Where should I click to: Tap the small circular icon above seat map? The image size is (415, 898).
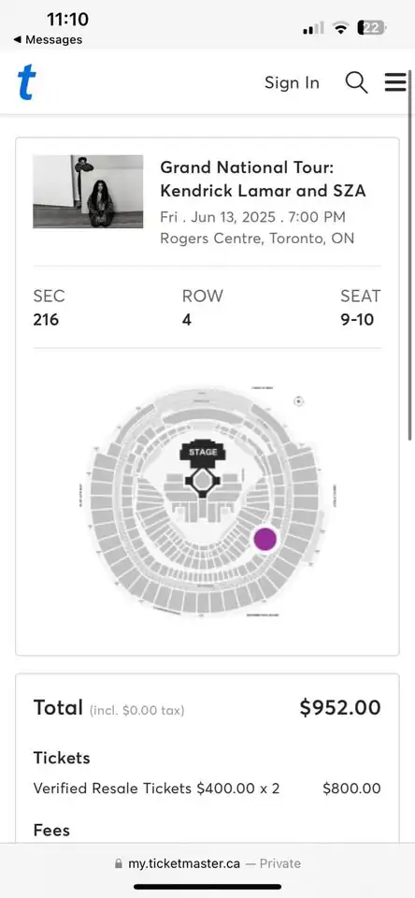pos(299,401)
